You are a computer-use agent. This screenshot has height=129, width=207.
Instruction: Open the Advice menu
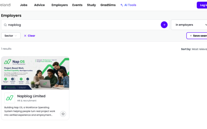(x=39, y=5)
